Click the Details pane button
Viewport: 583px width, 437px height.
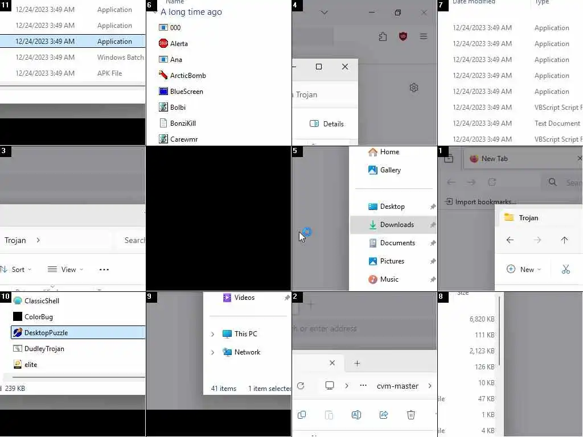coord(327,123)
